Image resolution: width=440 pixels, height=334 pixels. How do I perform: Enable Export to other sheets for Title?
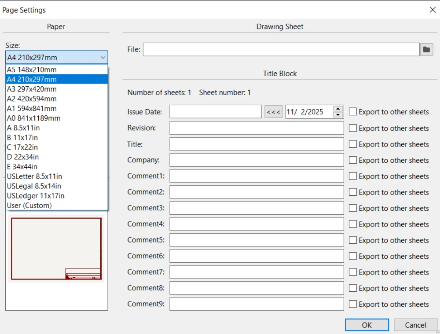352,144
